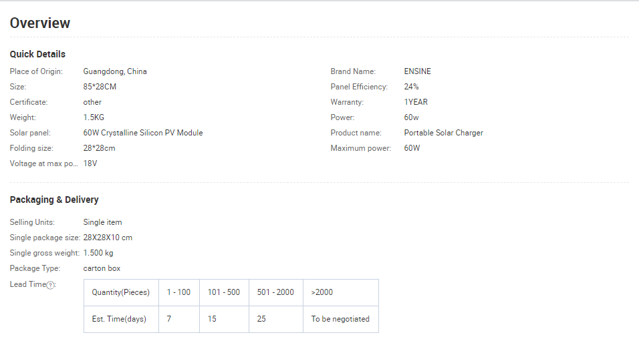Select the '101 - 500' quantity cell
This screenshot has width=639, height=345.
click(x=224, y=292)
